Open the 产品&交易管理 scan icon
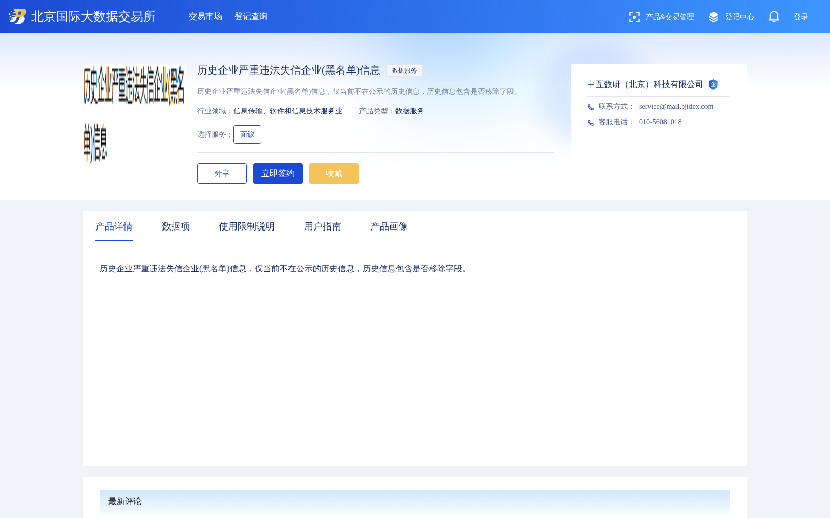 (x=634, y=17)
